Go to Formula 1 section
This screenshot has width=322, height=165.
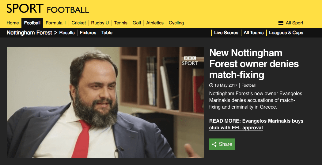point(56,23)
